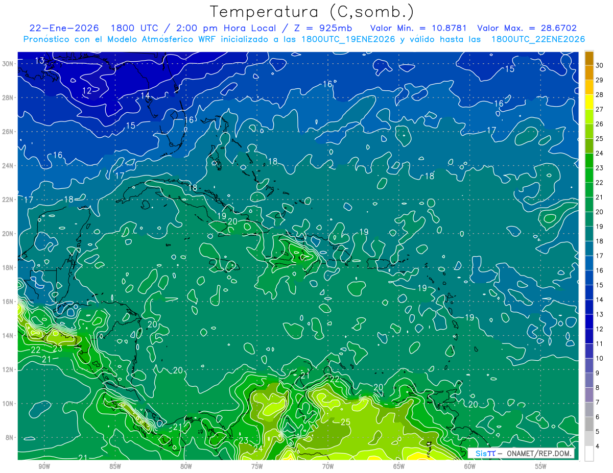Pick the dark blue swatch between 12 and 13
This screenshot has height=473, width=613.
(x=589, y=321)
